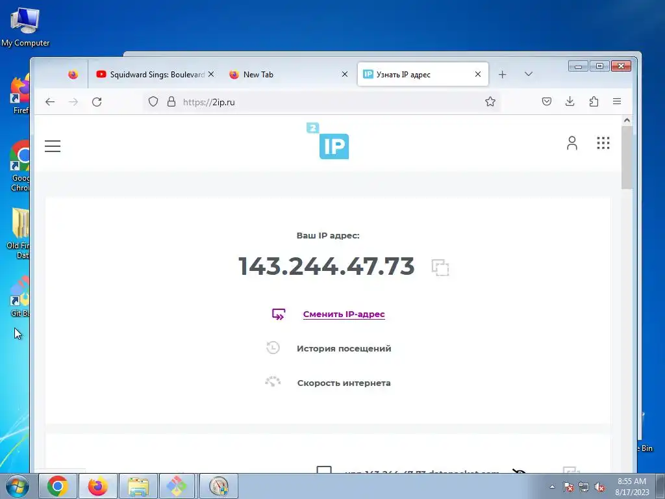Minimize the Firefox window
The height and width of the screenshot is (499, 665).
(578, 66)
